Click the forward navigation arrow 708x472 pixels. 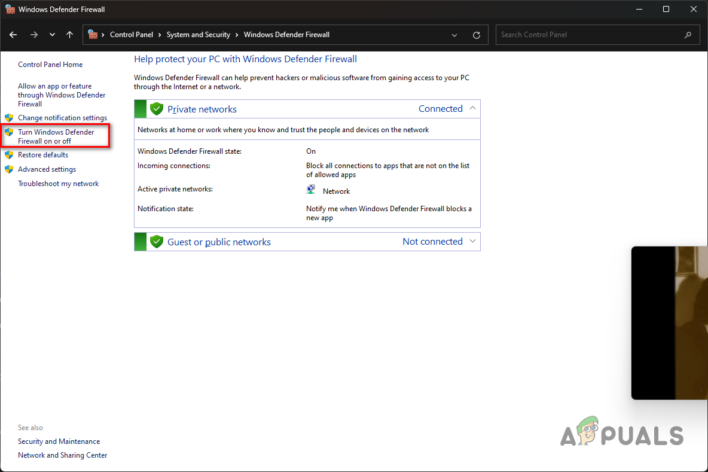pos(34,35)
